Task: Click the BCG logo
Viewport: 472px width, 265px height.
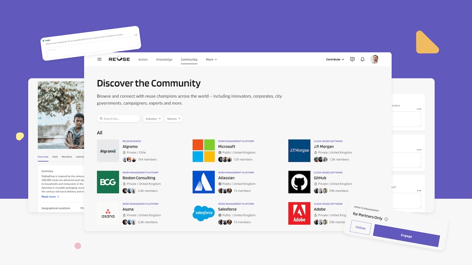Action: pos(108,182)
